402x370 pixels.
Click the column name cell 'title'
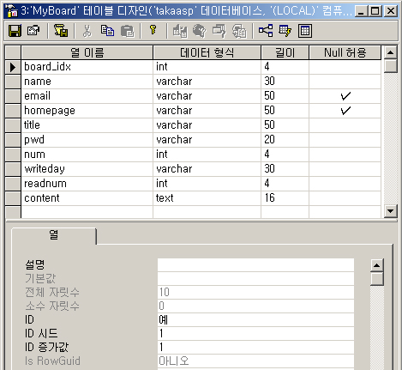tap(87, 125)
